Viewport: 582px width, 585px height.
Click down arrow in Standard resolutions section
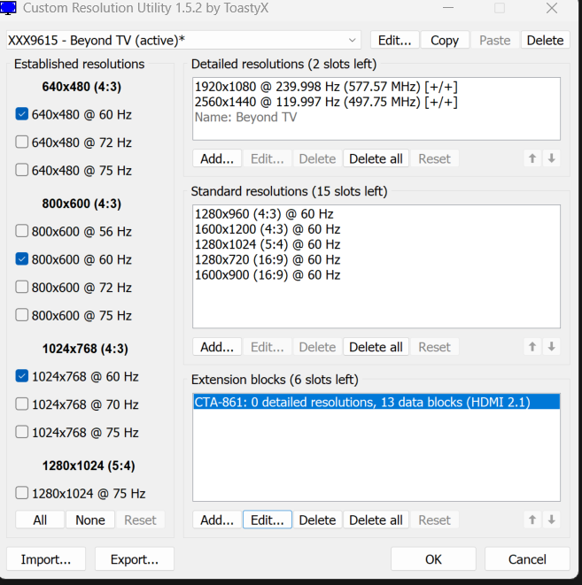(x=551, y=347)
